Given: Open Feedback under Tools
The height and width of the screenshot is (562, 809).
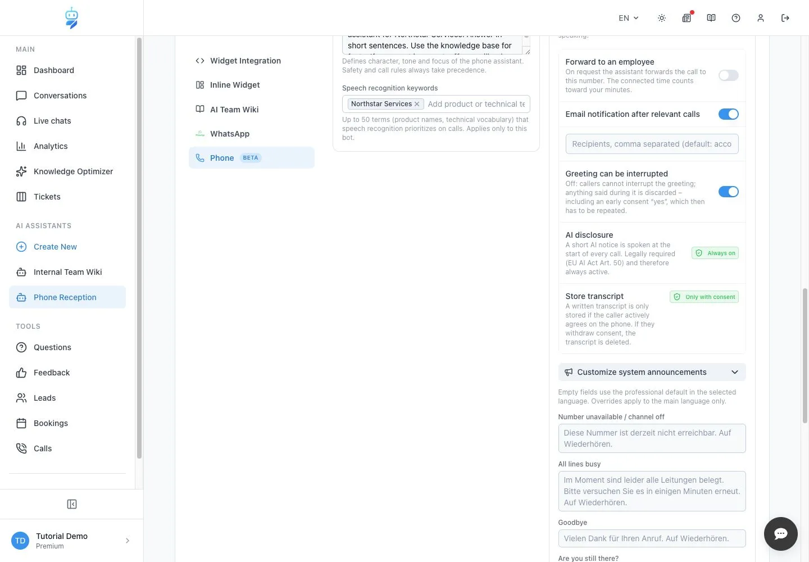Looking at the screenshot, I should pyautogui.click(x=67, y=373).
